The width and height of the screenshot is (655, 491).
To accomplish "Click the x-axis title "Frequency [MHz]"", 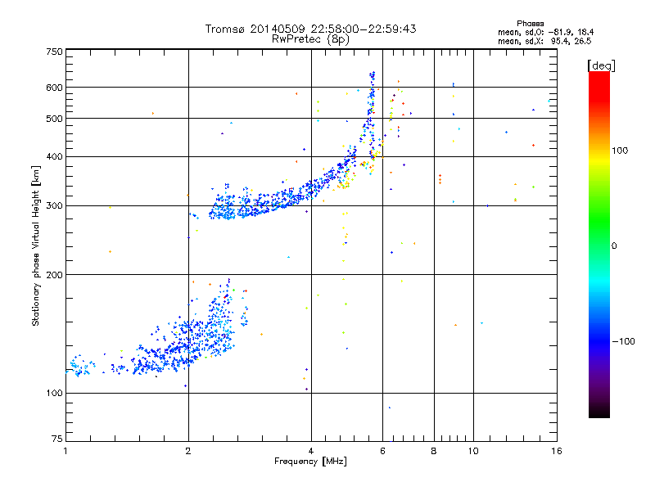I will tap(310, 462).
